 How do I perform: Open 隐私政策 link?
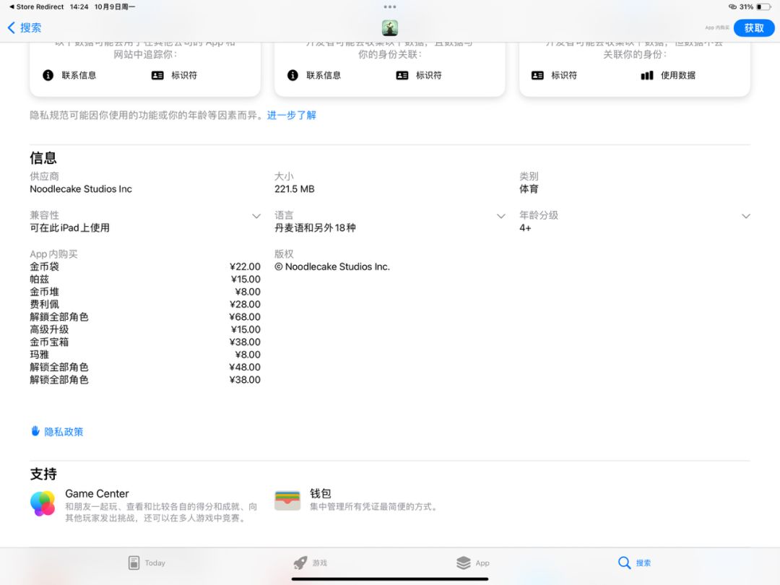pos(64,432)
